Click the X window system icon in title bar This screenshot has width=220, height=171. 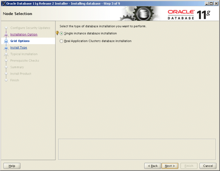pyautogui.click(x=4, y=3)
